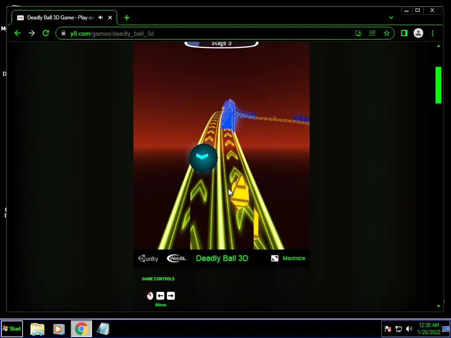This screenshot has height=338, width=451.
Task: Click the action center flag tray icon
Action: pos(388,329)
